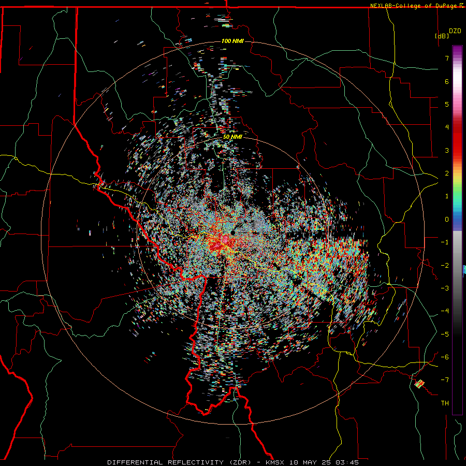Click the 100 NMI range ring label
466x466 pixels.
(x=232, y=41)
